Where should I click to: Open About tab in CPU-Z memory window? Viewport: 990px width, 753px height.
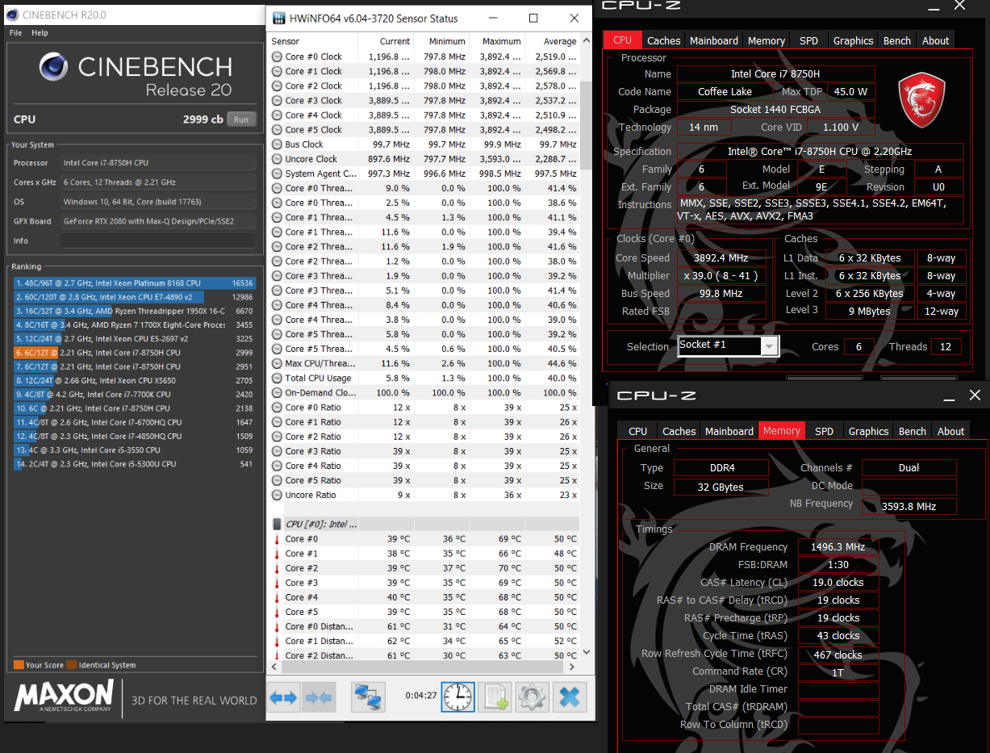pyautogui.click(x=950, y=431)
